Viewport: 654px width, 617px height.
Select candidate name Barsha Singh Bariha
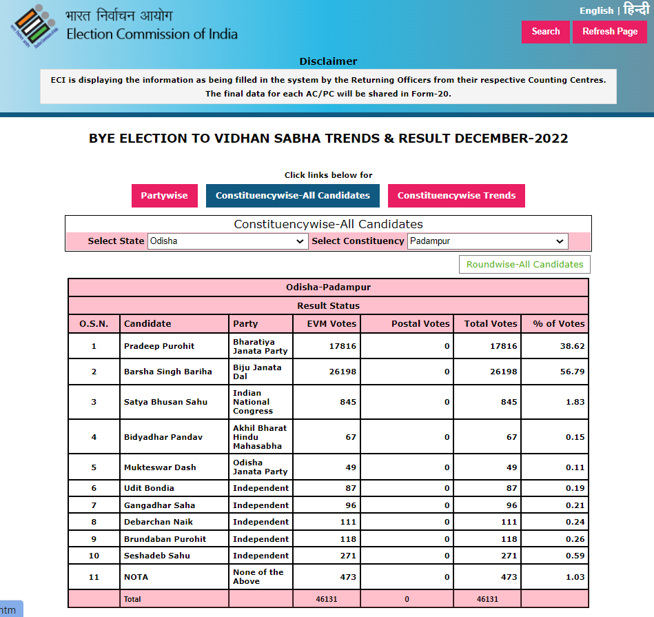click(x=167, y=372)
